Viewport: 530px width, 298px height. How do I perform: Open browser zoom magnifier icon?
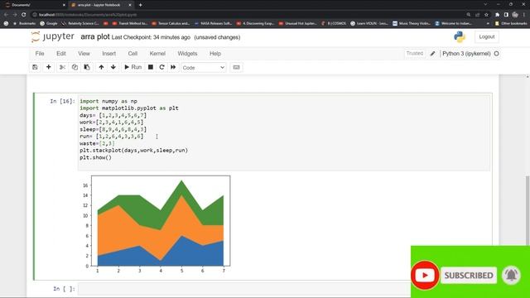[469, 15]
